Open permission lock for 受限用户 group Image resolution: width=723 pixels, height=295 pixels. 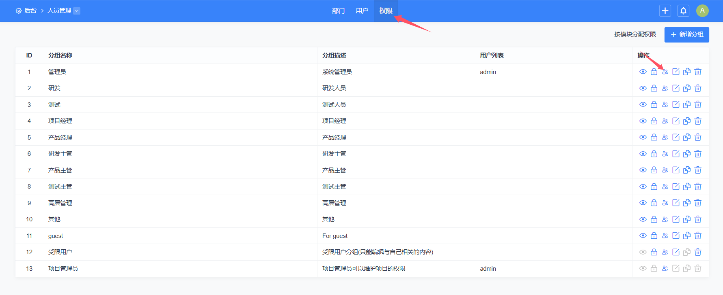point(654,252)
